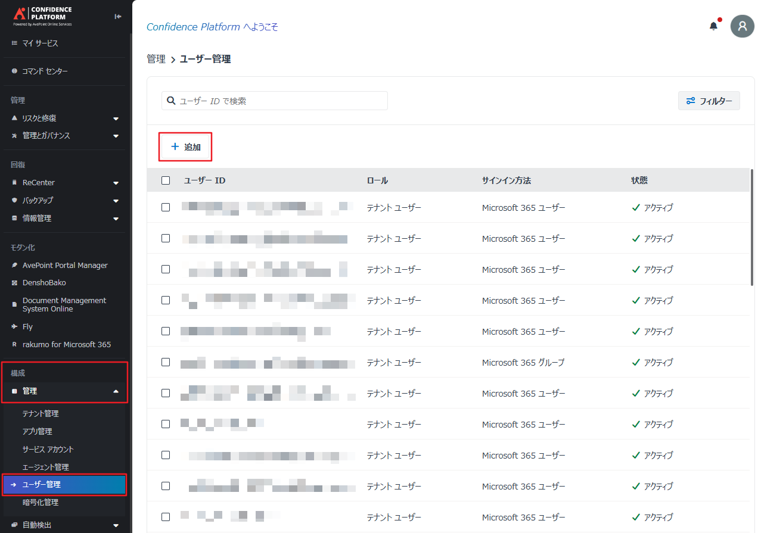The image size is (758, 533).
Task: Collapse the sidebar with the arrow icon
Action: pyautogui.click(x=118, y=16)
